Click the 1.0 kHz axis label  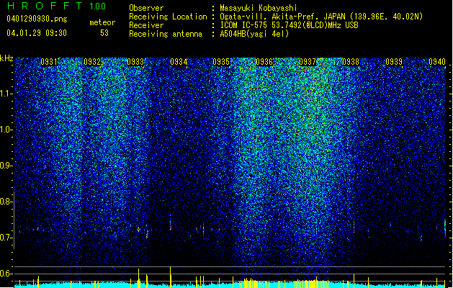pyautogui.click(x=6, y=130)
